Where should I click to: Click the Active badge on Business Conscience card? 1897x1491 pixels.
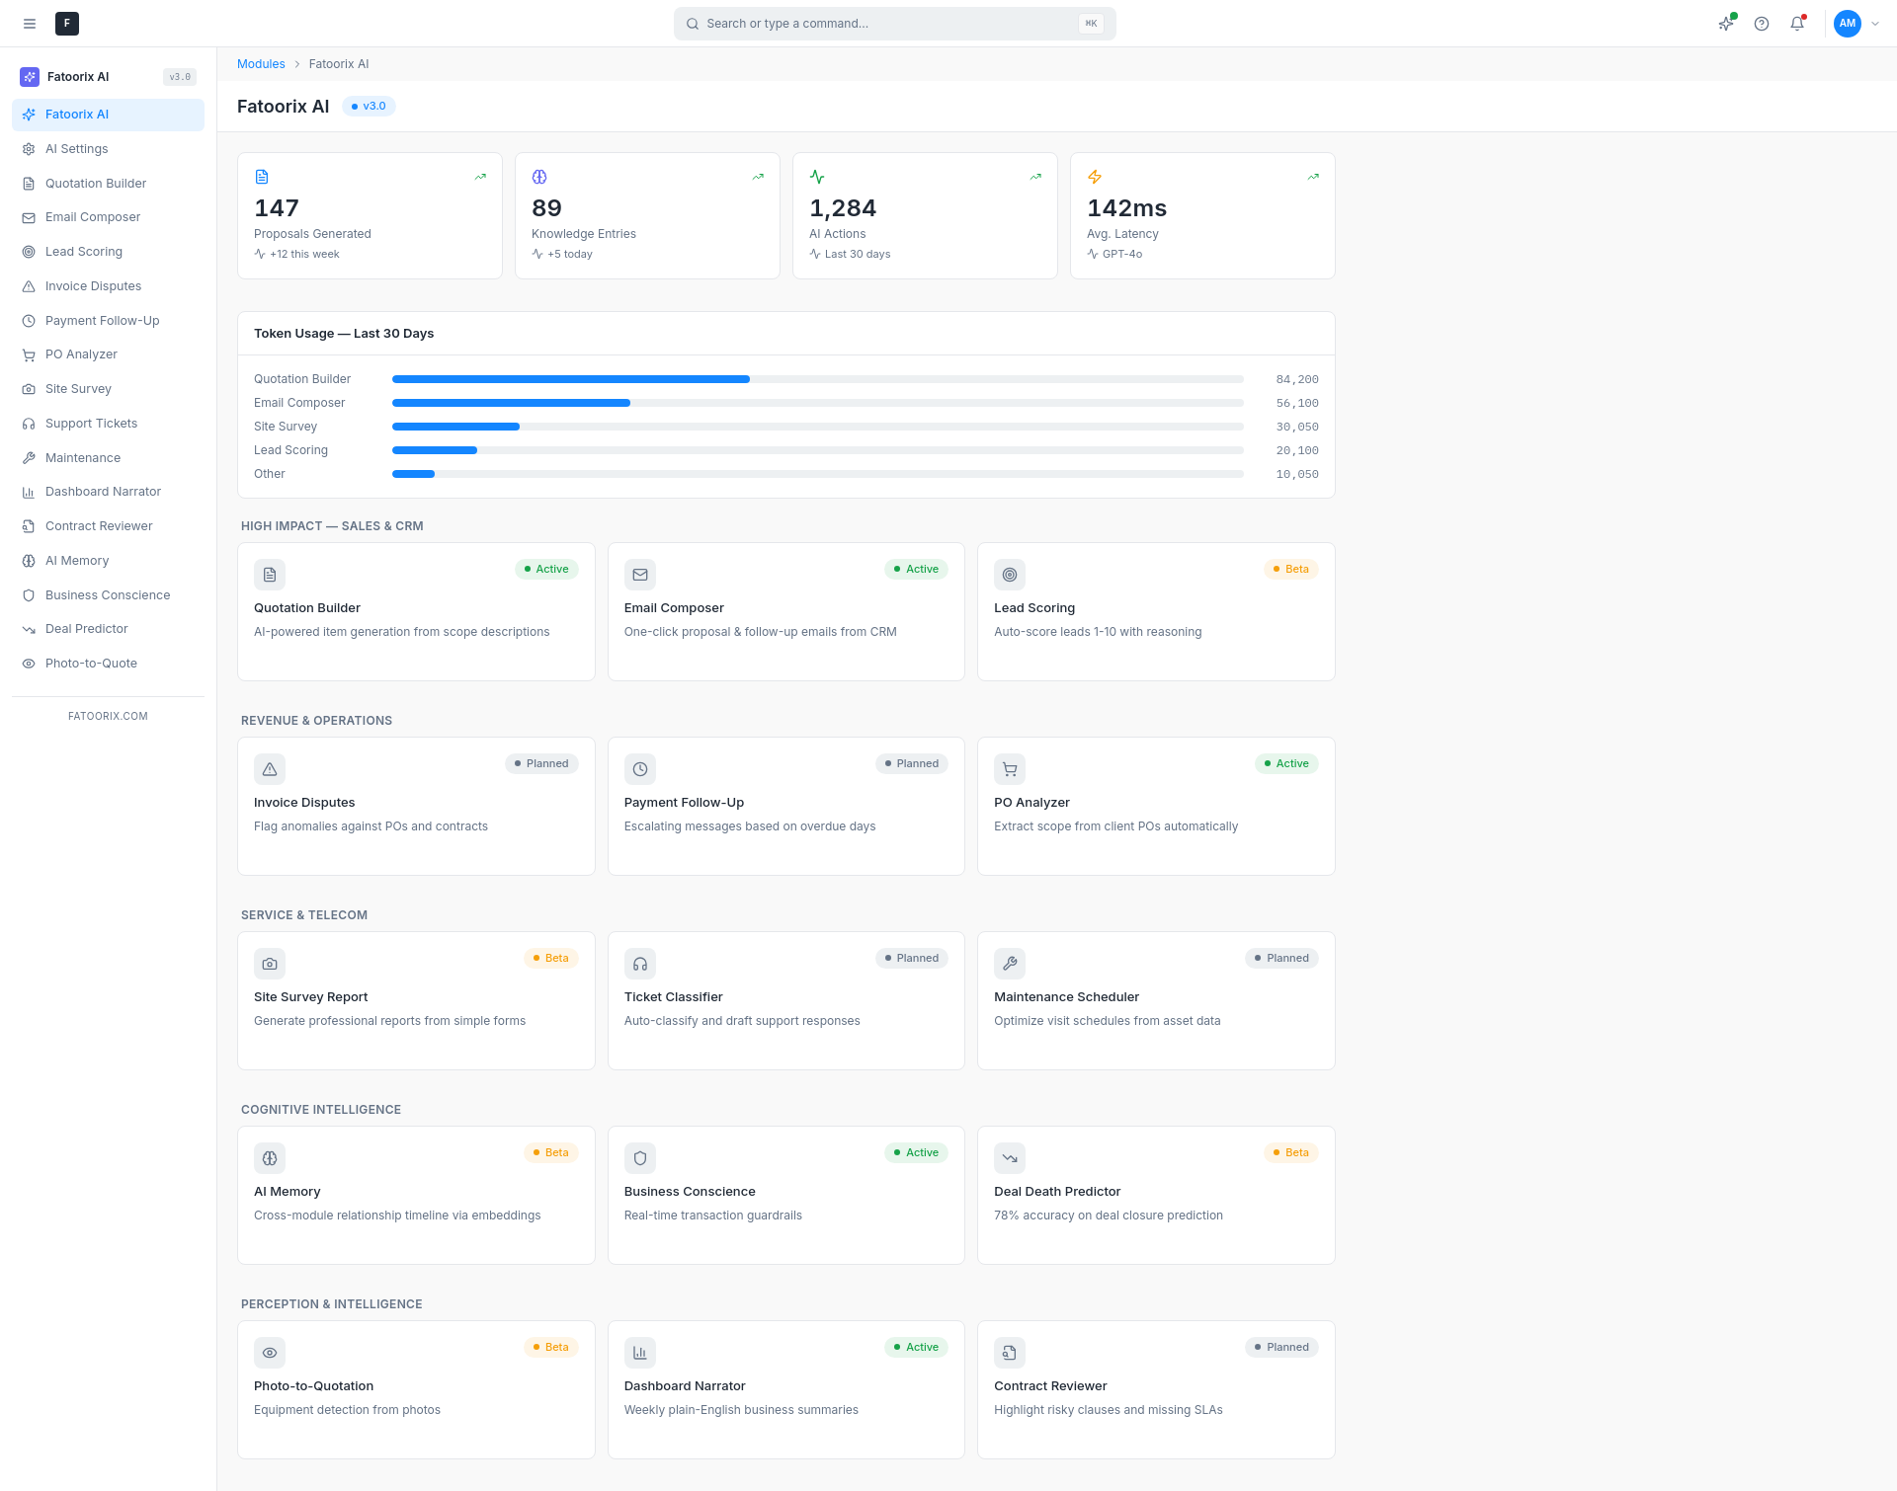[916, 1153]
